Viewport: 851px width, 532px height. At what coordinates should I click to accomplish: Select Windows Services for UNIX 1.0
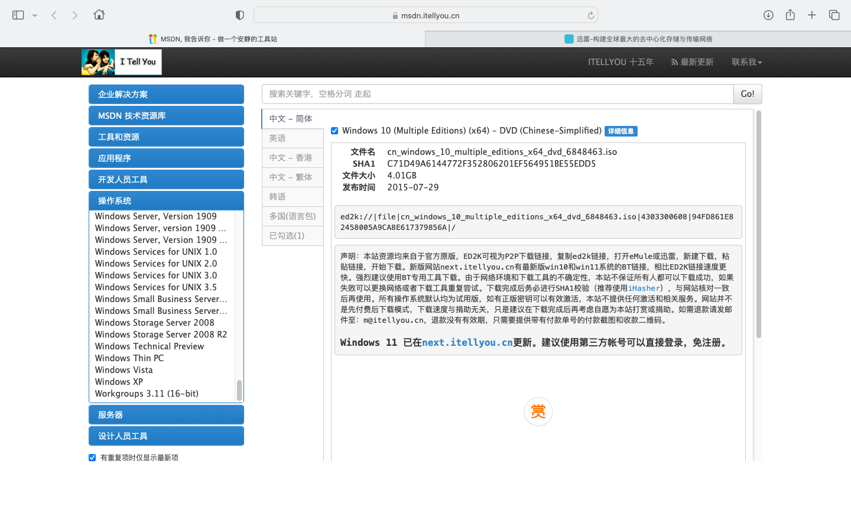[156, 252]
